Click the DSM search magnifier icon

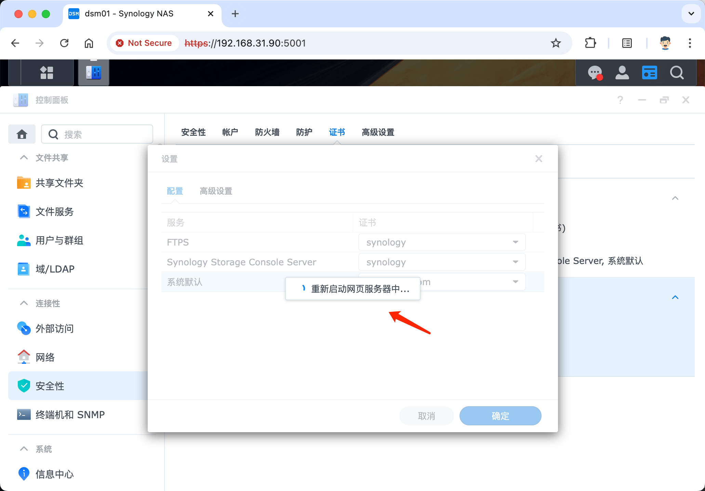coord(677,72)
